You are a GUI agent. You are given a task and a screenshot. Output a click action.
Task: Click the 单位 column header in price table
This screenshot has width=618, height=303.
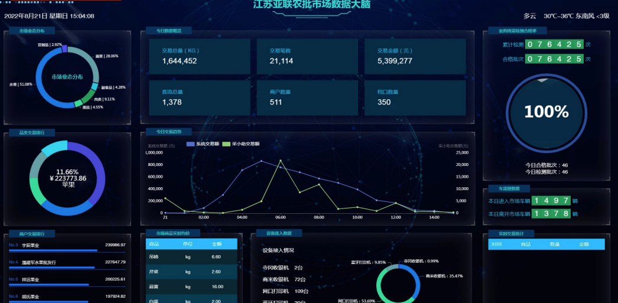click(188, 245)
